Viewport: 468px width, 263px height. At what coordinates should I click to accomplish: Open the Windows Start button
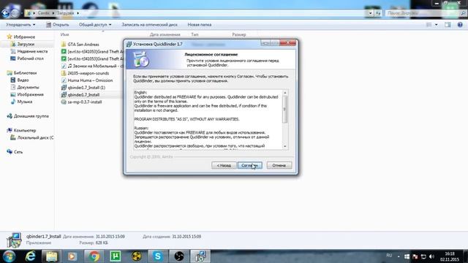(x=9, y=256)
